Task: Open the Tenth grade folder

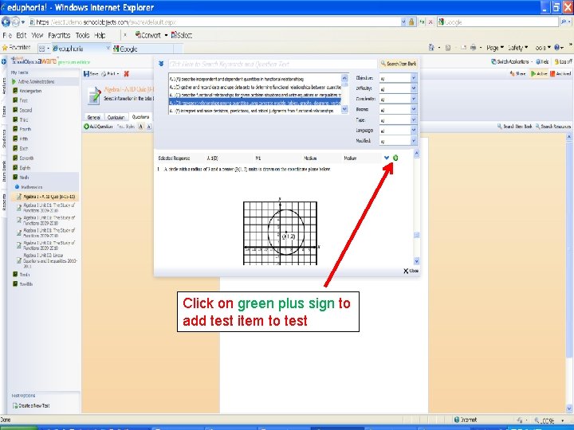Action: pyautogui.click(x=22, y=274)
